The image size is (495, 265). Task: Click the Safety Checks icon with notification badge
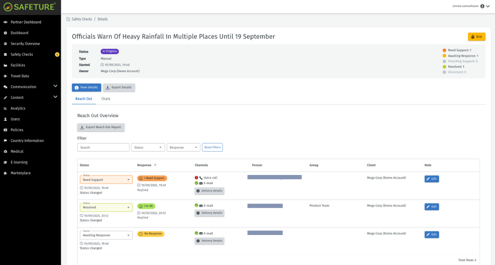point(5,54)
